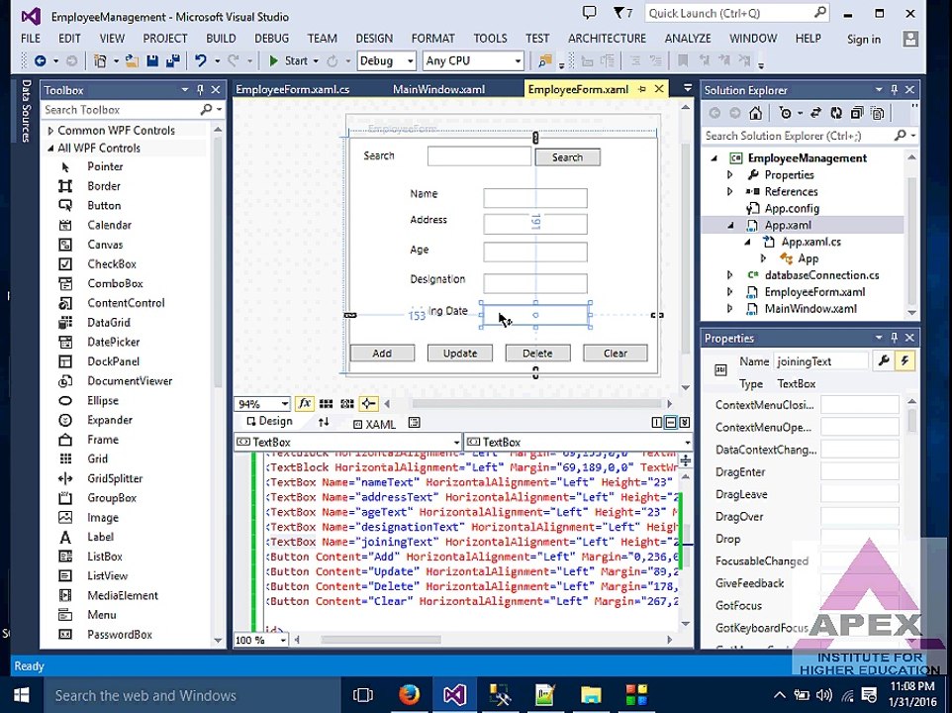Screen dimensions: 952x713
Task: Click the Undo arrow icon
Action: coord(200,60)
